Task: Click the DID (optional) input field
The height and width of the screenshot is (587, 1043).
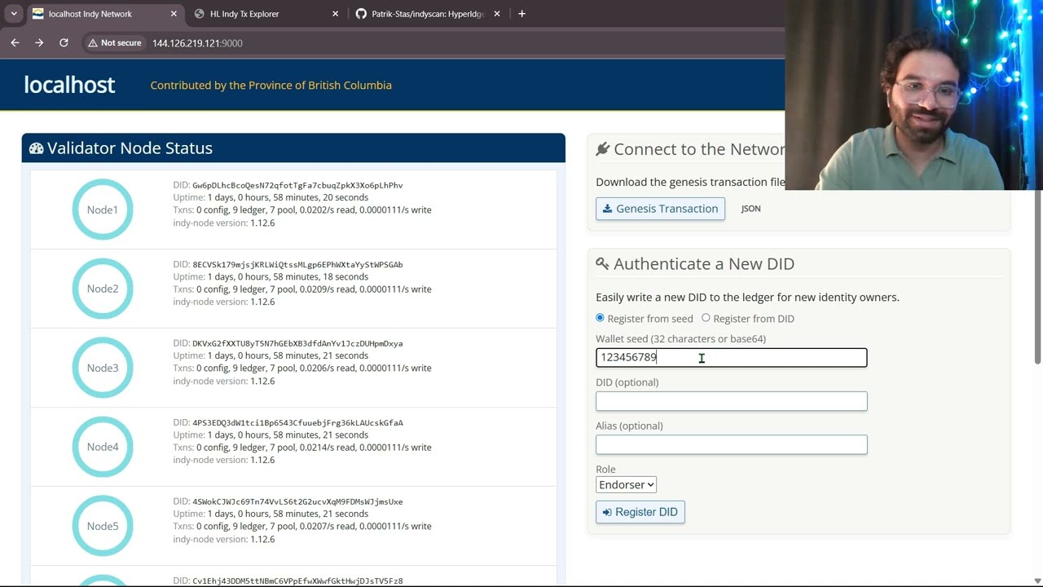Action: pyautogui.click(x=731, y=401)
